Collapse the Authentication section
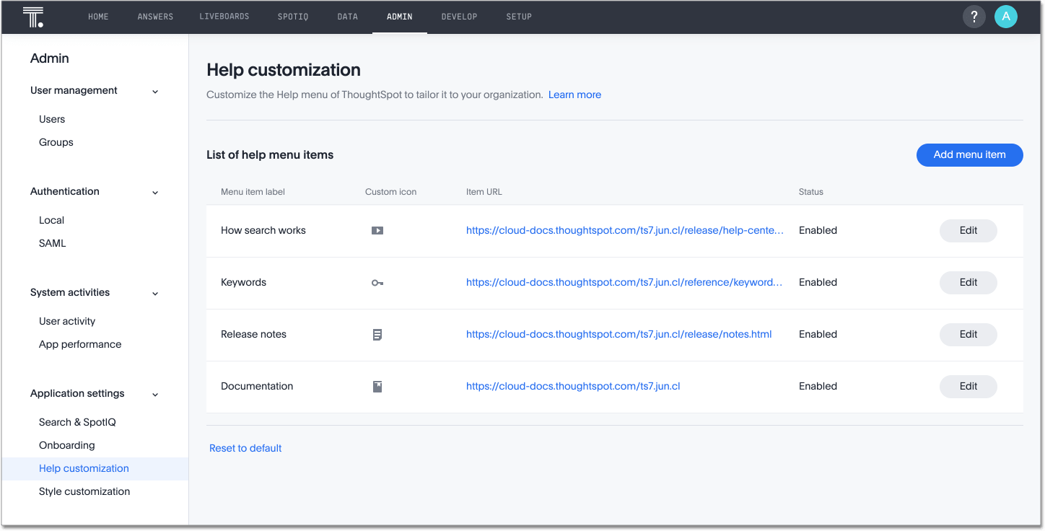This screenshot has width=1045, height=531. click(155, 192)
